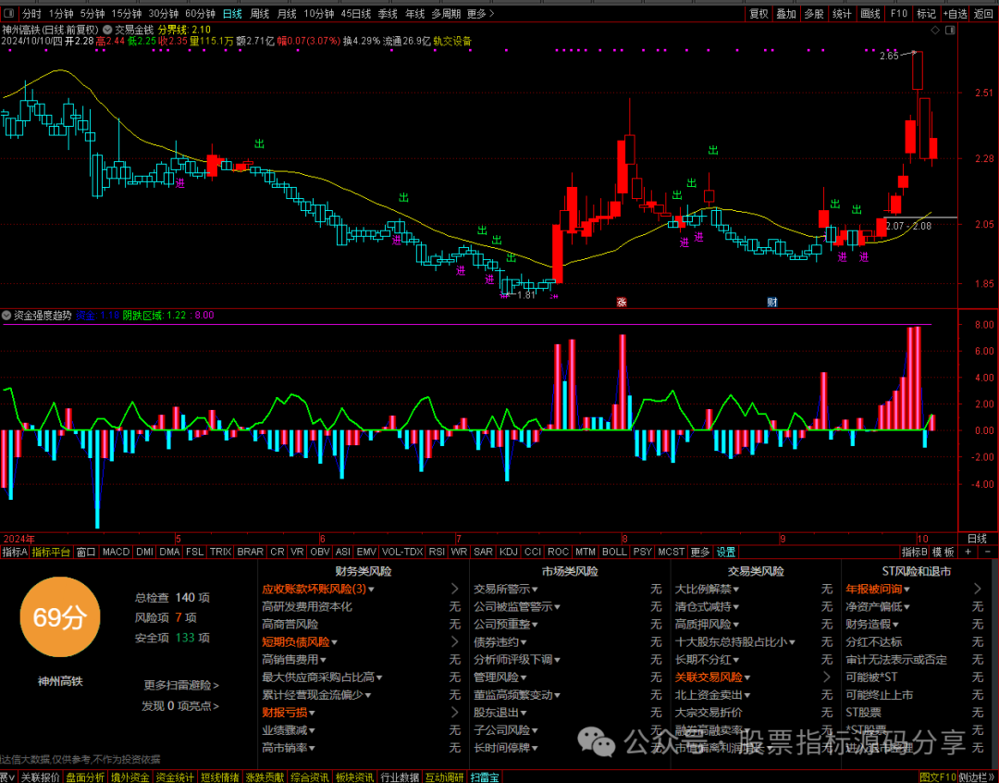Screen dimensions: 999x783
Task: Click the orange 69分 score circle
Action: point(59,616)
